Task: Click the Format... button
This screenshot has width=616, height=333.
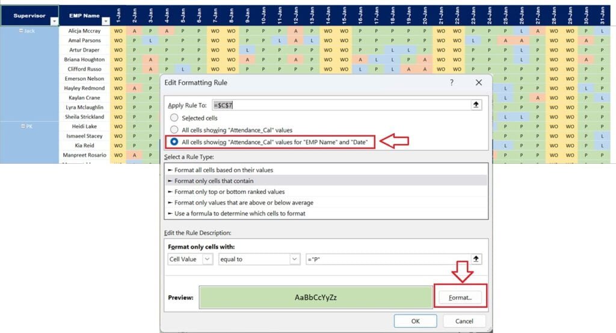Action: [460, 297]
